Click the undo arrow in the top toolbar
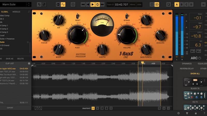 tap(39, 5)
